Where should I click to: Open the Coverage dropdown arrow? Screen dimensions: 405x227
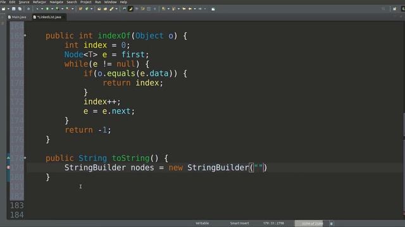(x=62, y=9)
